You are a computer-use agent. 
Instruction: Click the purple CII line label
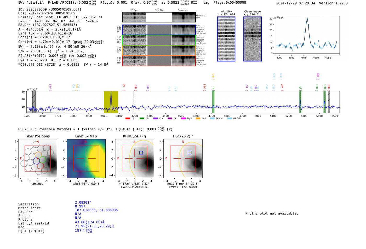click(x=247, y=87)
